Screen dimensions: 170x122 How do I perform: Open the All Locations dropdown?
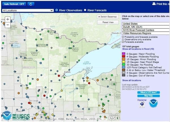pyautogui.click(x=28, y=10)
